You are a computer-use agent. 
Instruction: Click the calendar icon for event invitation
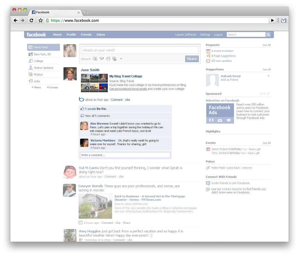[208, 51]
